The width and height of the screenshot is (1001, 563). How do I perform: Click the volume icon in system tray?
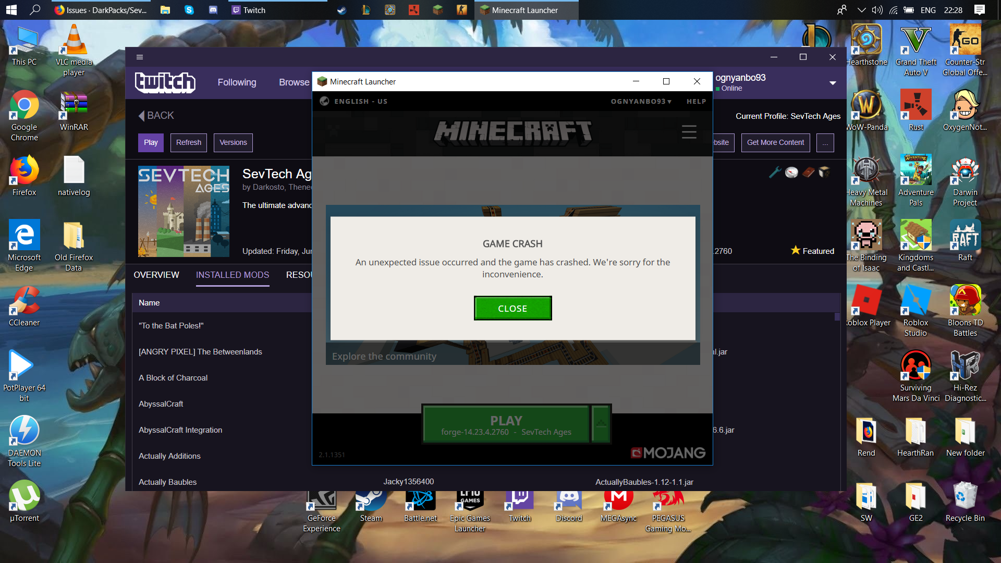point(877,10)
